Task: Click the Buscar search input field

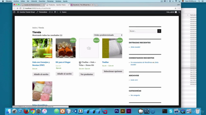Action: 143,31
